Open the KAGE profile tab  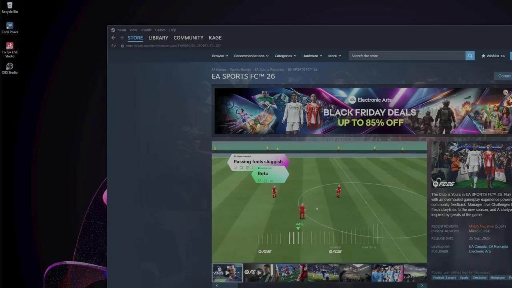215,38
